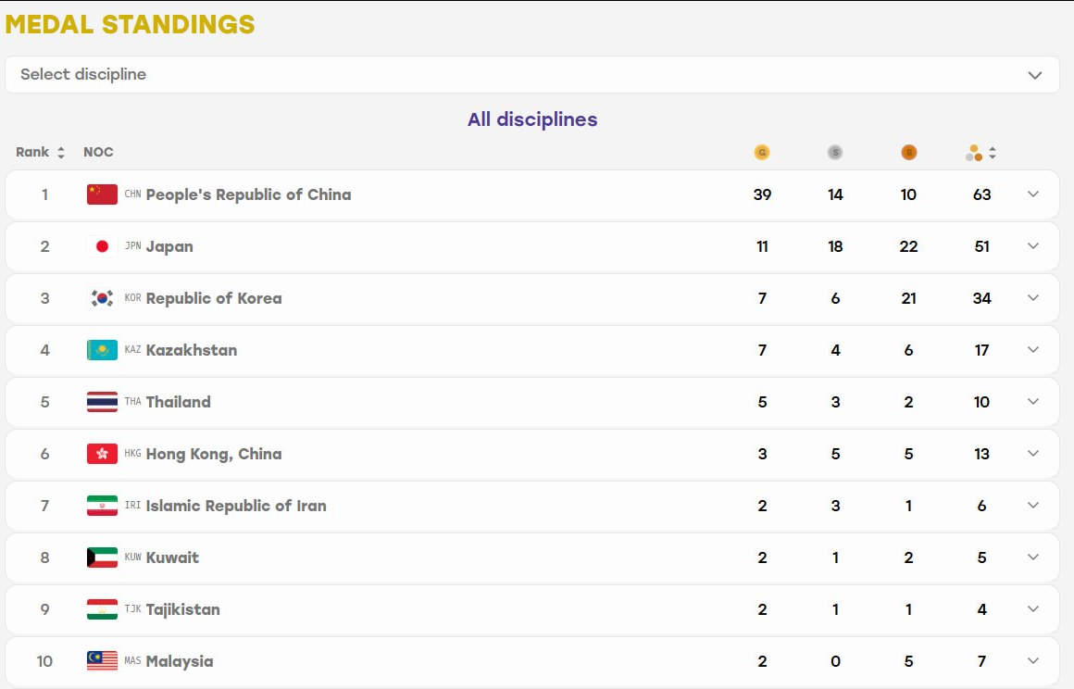Click Japan's total medals 51
This screenshot has width=1074, height=689.
(x=982, y=246)
